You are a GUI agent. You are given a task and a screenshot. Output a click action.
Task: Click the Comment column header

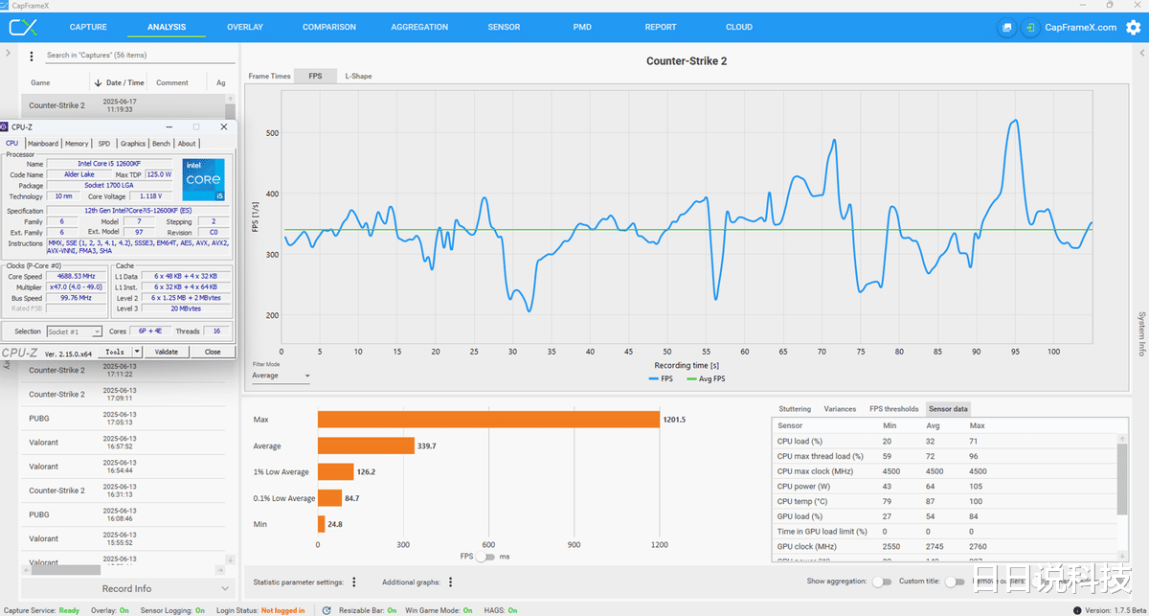[x=172, y=83]
